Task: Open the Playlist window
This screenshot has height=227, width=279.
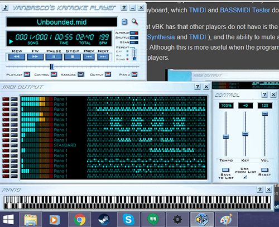Action: 27,74
